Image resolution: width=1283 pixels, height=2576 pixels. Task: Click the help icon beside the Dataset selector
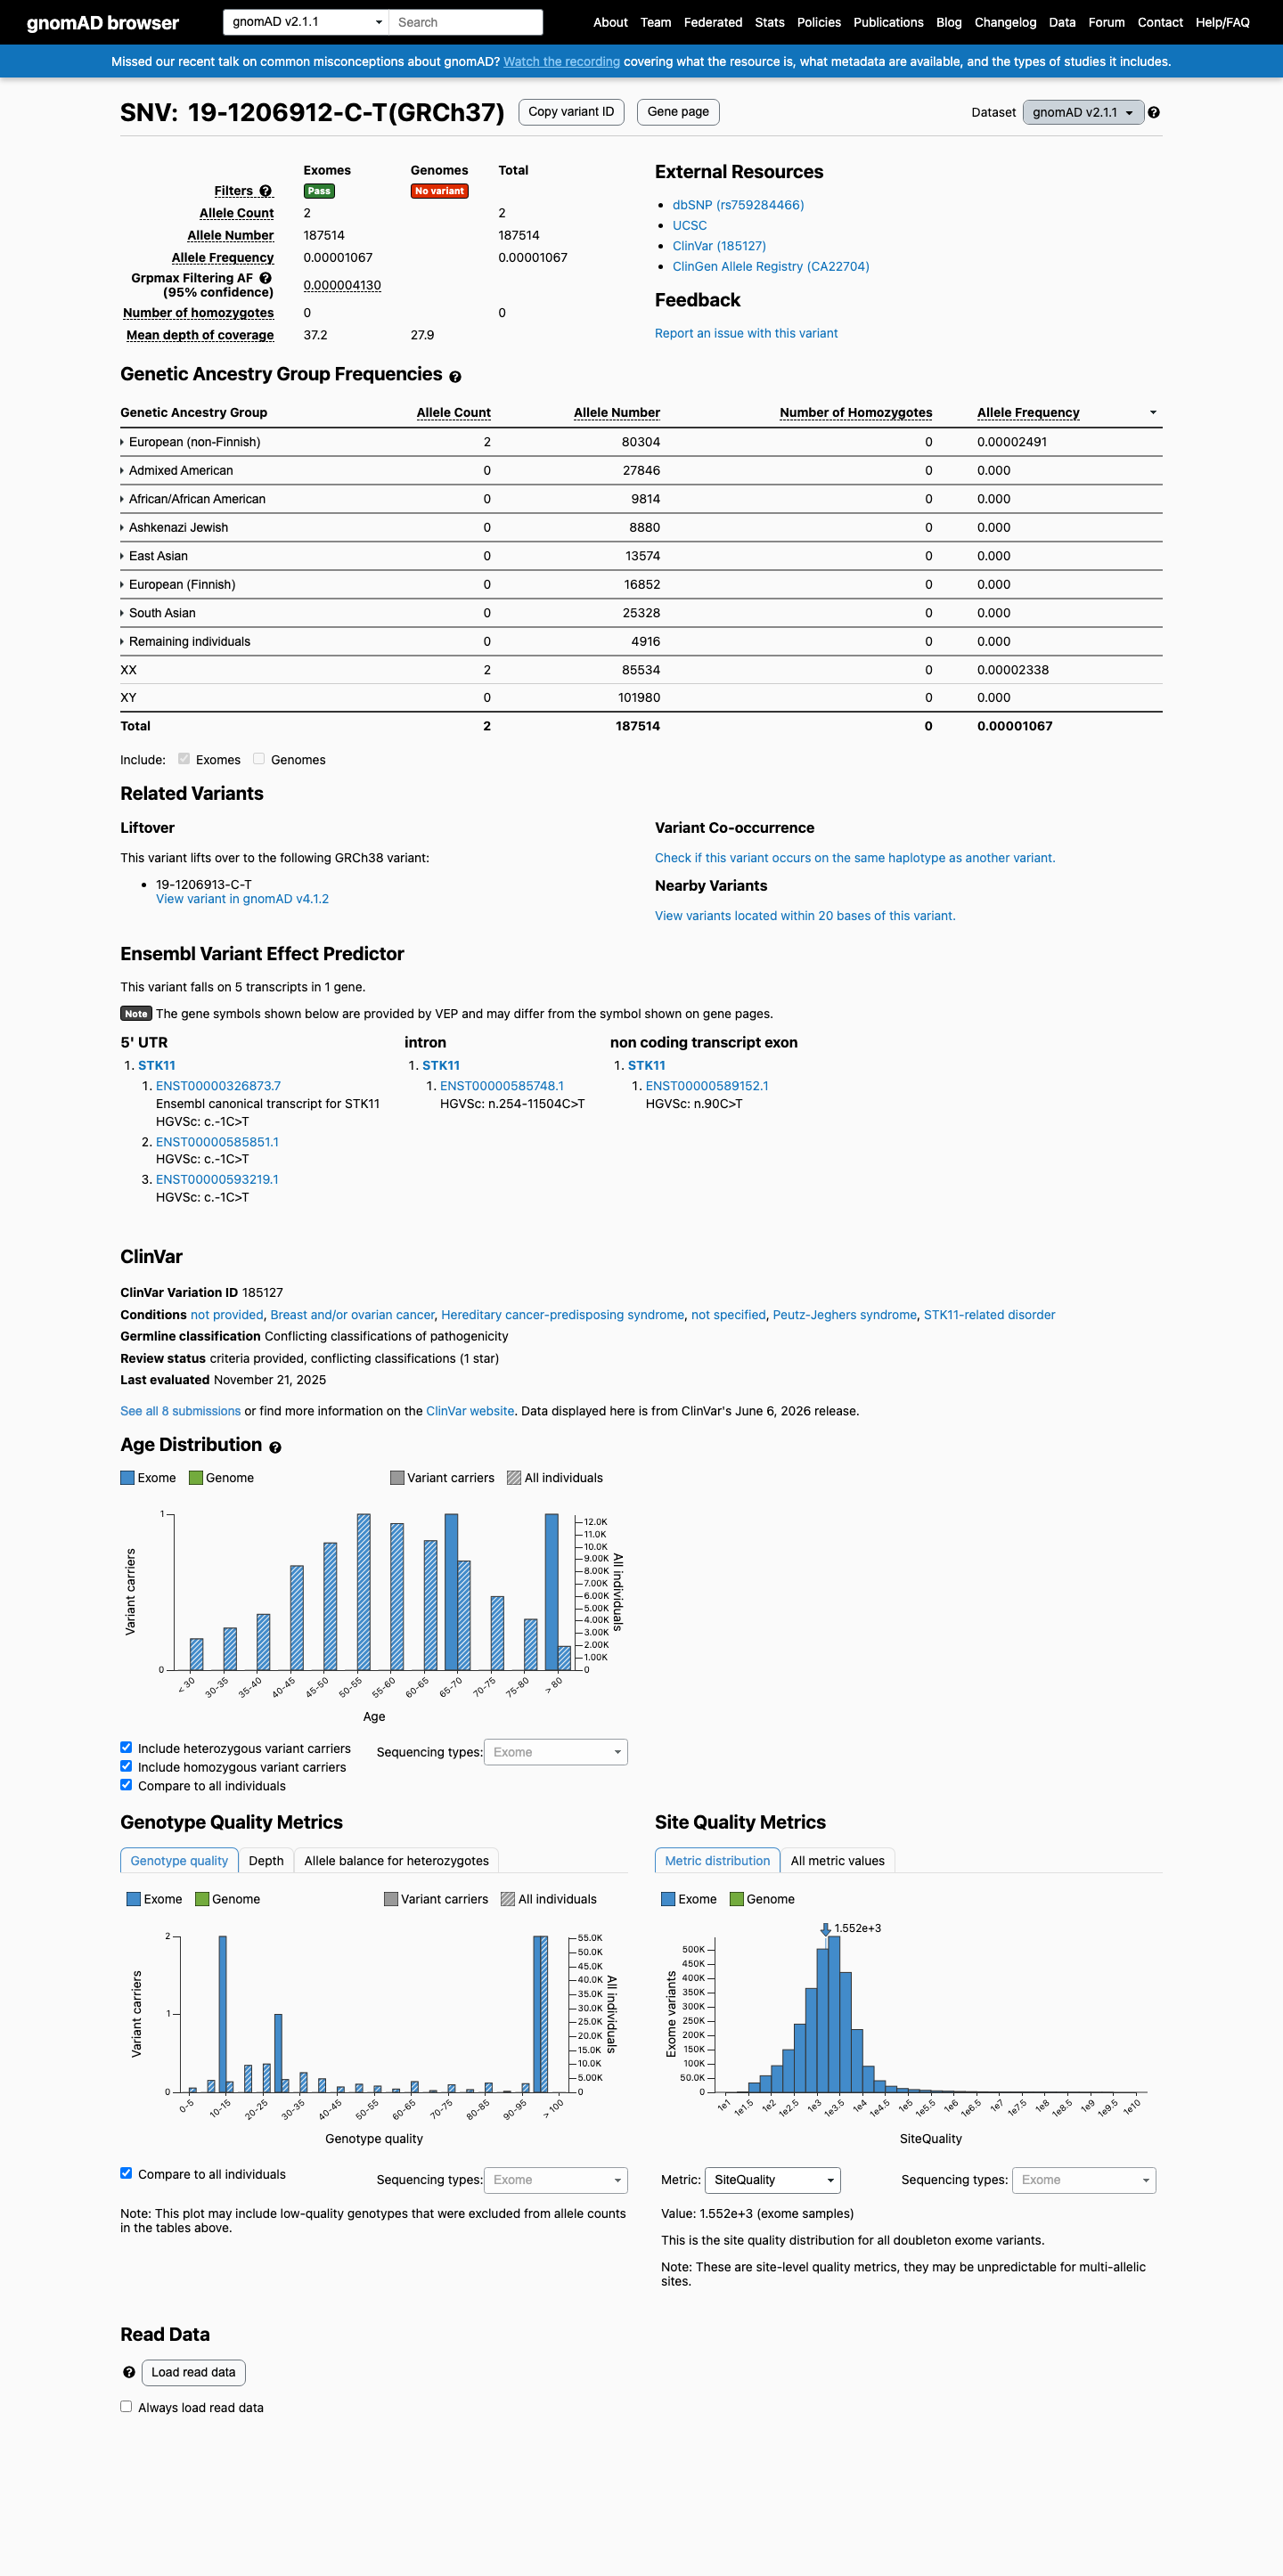click(1153, 113)
